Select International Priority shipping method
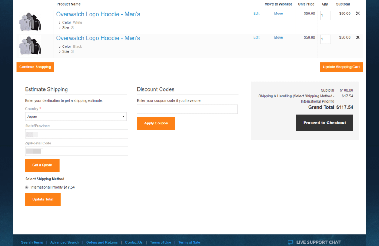The height and width of the screenshot is (246, 379). (x=27, y=187)
